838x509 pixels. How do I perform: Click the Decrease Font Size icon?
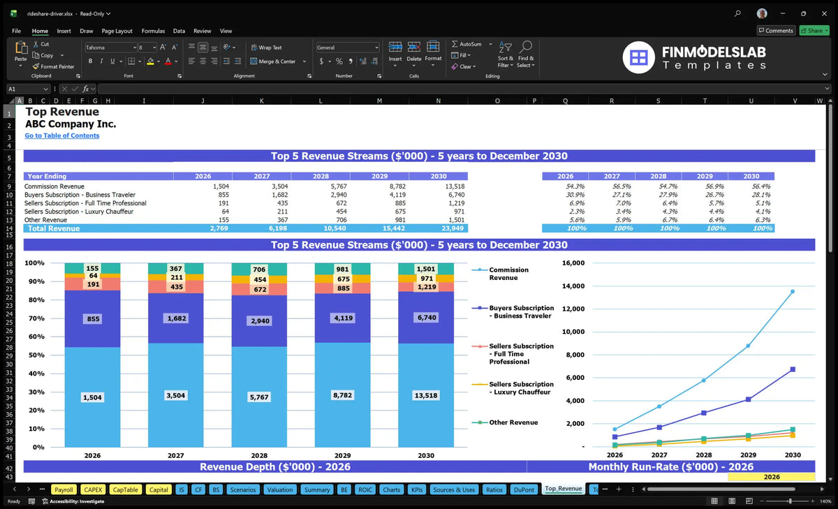pos(175,47)
